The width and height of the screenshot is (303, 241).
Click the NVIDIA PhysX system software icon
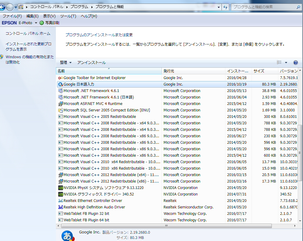point(61,188)
